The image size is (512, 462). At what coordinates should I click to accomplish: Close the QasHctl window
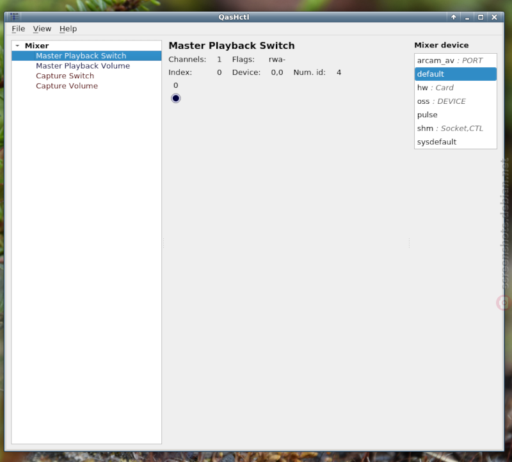pyautogui.click(x=494, y=17)
